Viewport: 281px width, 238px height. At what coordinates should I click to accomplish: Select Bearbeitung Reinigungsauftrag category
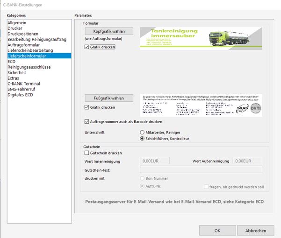(37, 39)
